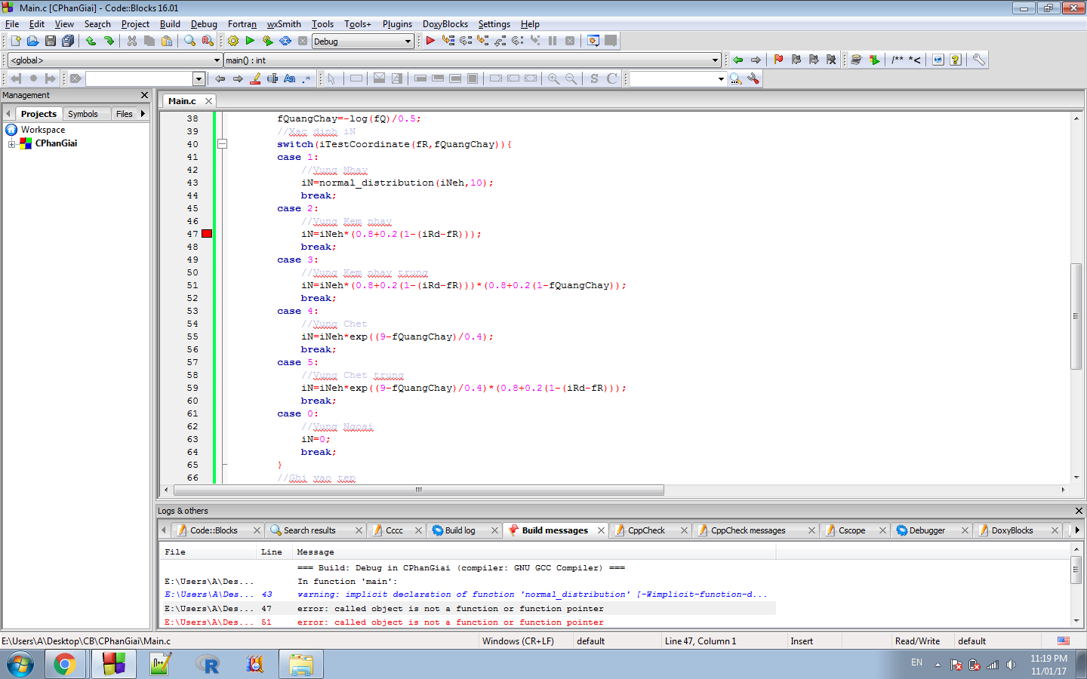
Task: Toggle regex search option button
Action: click(x=306, y=78)
